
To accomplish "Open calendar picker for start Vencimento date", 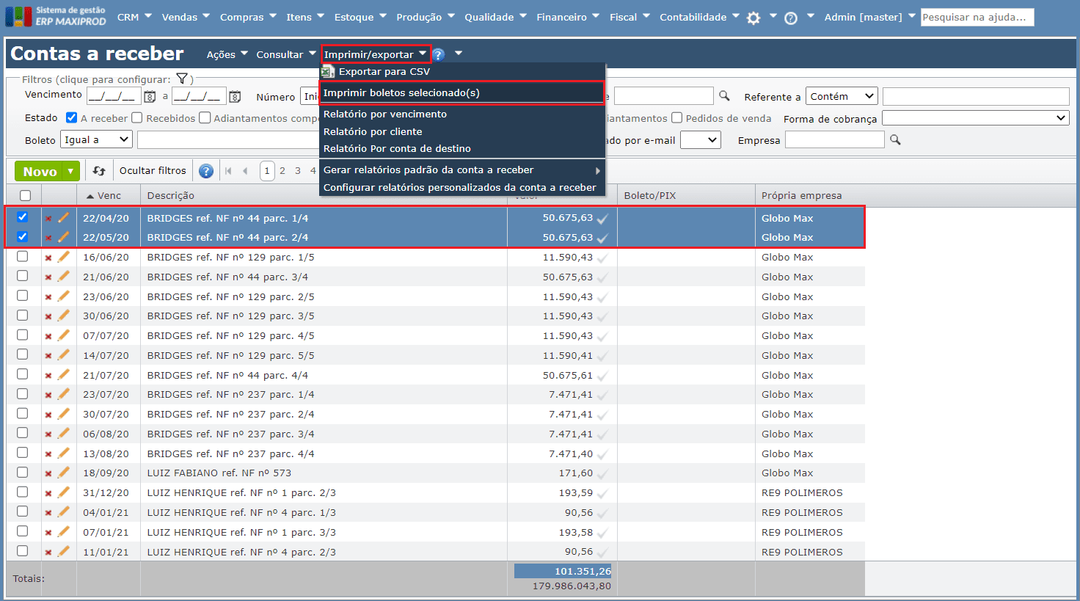I will point(150,96).
